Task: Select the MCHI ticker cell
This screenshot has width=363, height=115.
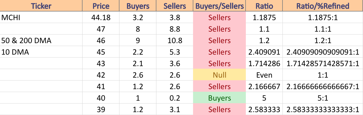Action: click(41, 18)
